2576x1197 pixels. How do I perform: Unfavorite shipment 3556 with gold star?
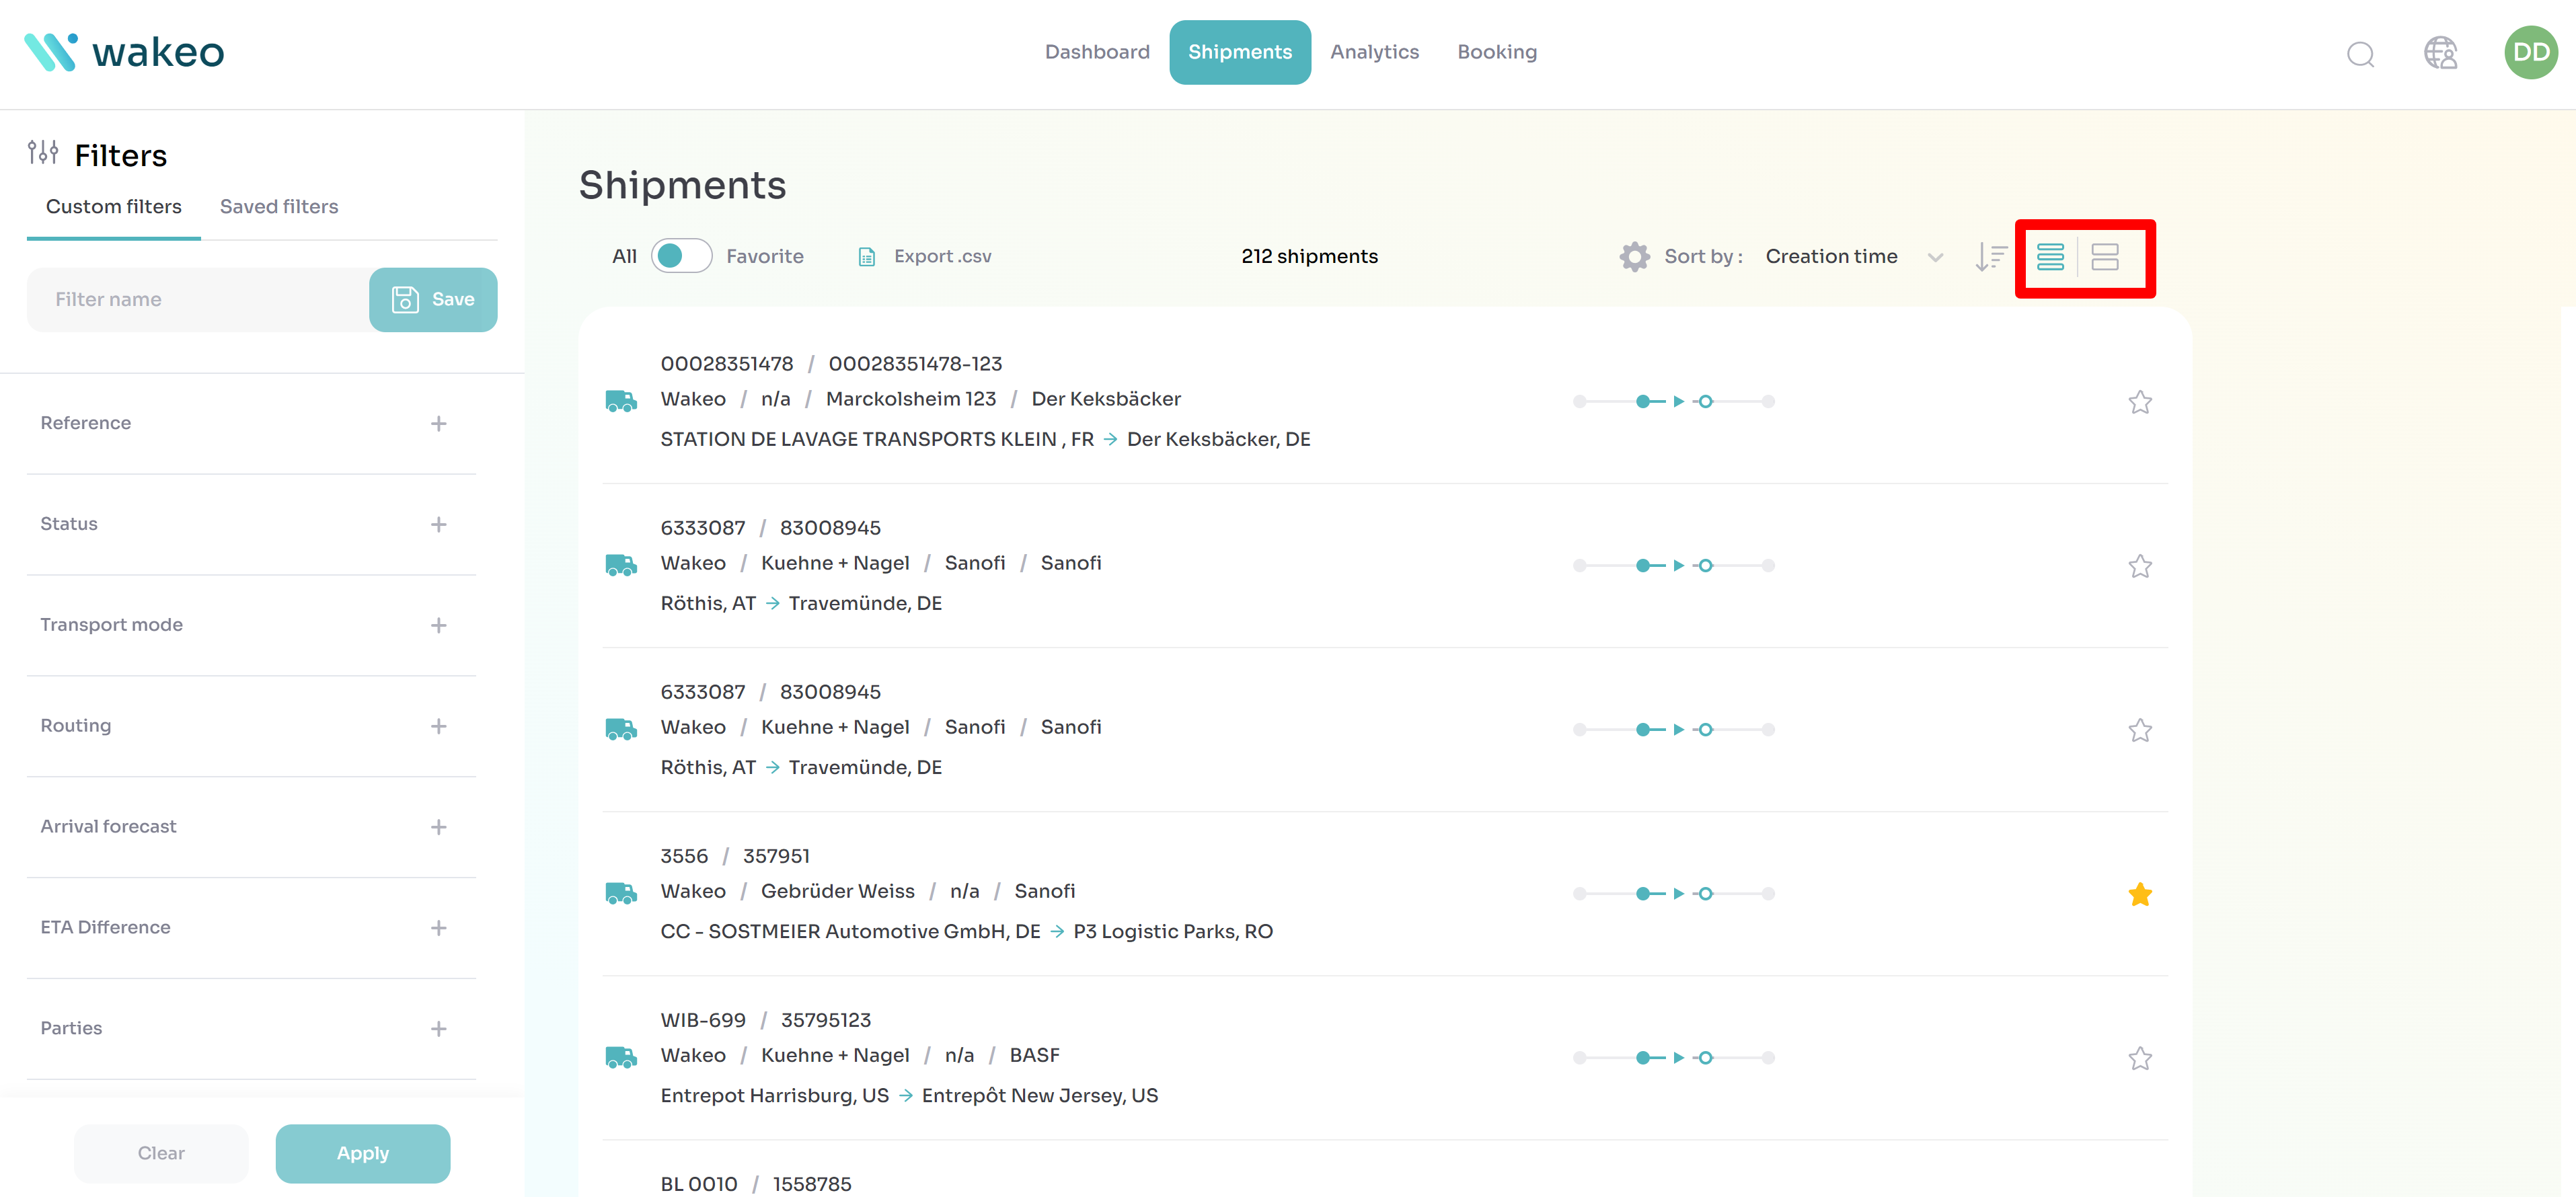2139,894
